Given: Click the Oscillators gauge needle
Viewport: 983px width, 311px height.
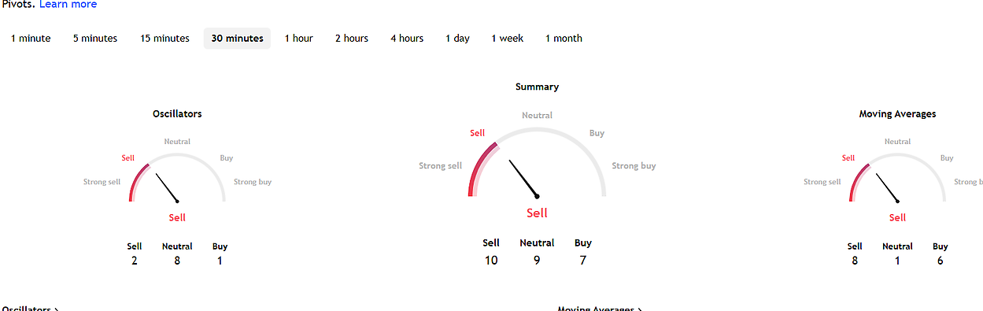Looking at the screenshot, I should coord(167,187).
